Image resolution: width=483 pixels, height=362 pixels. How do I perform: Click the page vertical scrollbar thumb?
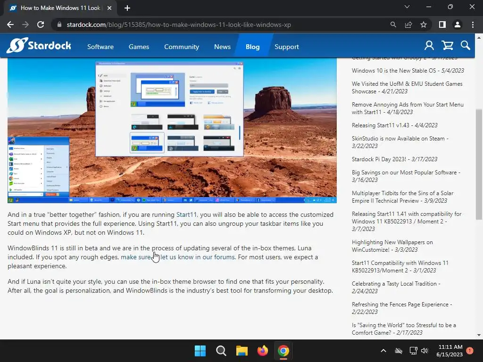[x=479, y=164]
